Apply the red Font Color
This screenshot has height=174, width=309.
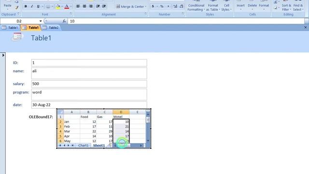[67, 6]
